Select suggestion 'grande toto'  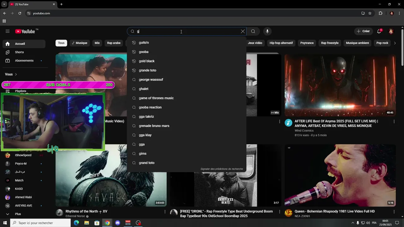[x=187, y=70]
